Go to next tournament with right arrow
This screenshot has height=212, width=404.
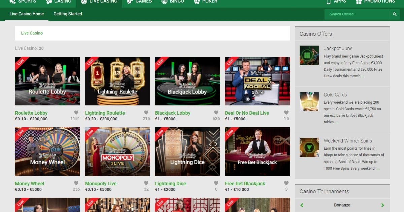coord(383,205)
